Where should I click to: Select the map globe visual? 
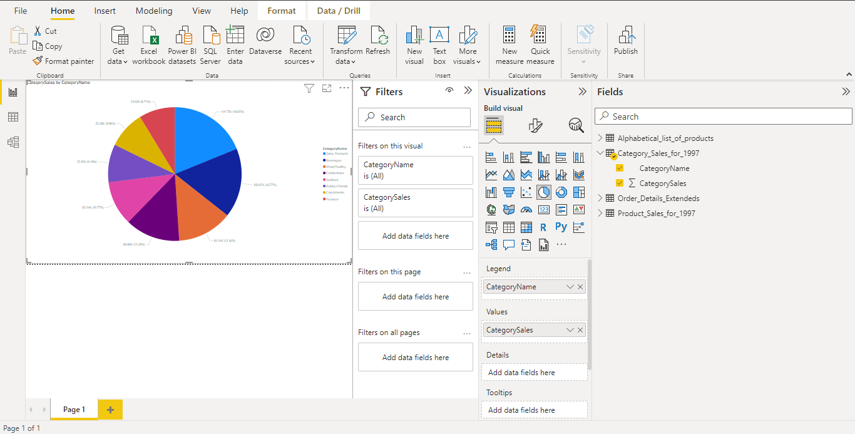coord(491,210)
